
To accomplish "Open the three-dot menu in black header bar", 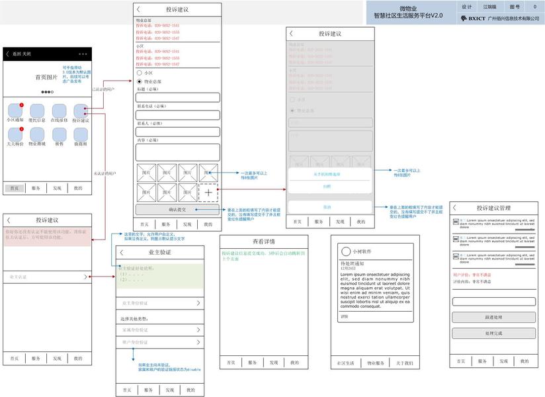I will 83,54.
